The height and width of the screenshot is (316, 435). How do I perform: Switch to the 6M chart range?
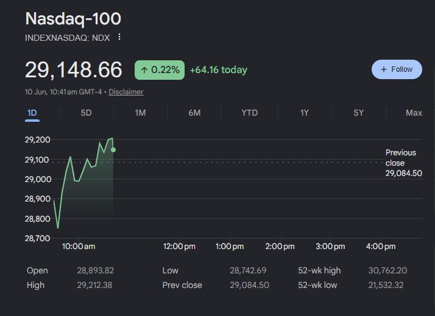194,113
